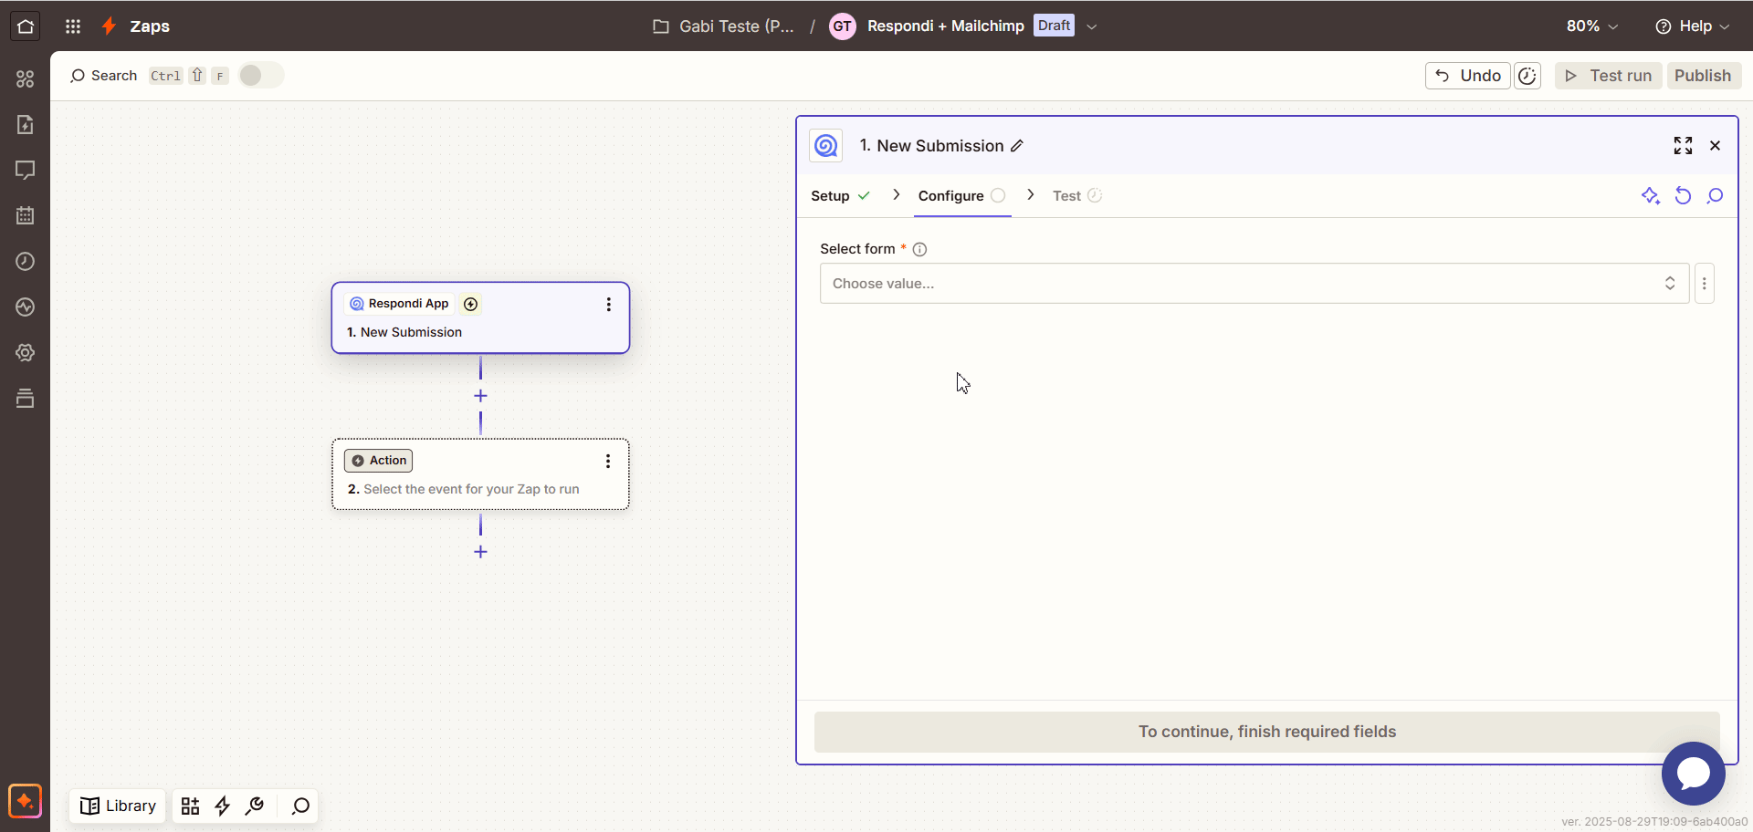The image size is (1753, 832).
Task: Open the Library button
Action: [x=118, y=806]
